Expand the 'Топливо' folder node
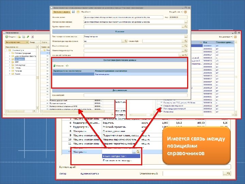 (10, 71)
